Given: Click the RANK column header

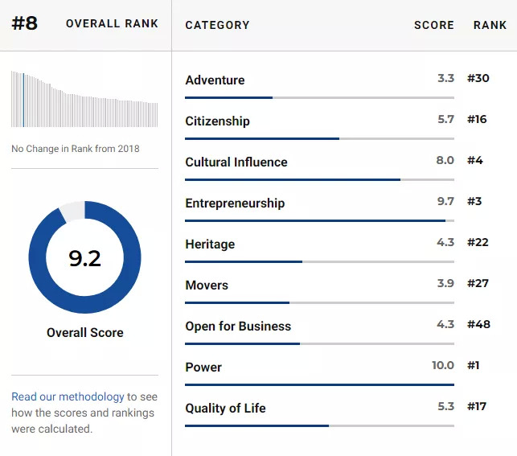Looking at the screenshot, I should 490,25.
